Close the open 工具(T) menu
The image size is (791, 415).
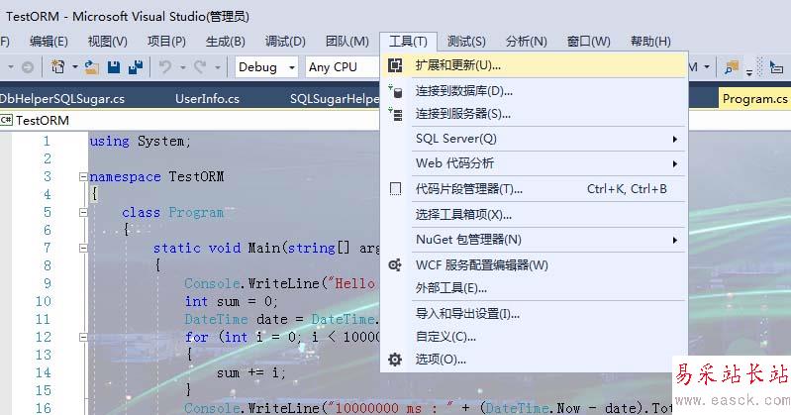pos(408,41)
